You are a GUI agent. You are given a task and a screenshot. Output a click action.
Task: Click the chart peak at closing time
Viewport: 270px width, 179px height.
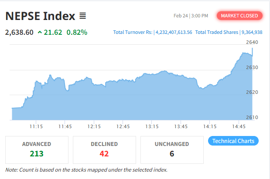coord(253,49)
